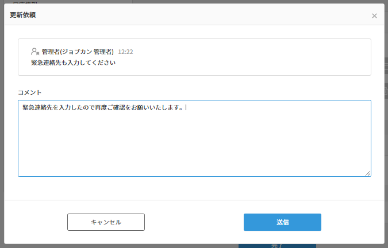
Task: Select the 管理者(ジョブカン 管理者) sender name
Action: tap(78, 52)
